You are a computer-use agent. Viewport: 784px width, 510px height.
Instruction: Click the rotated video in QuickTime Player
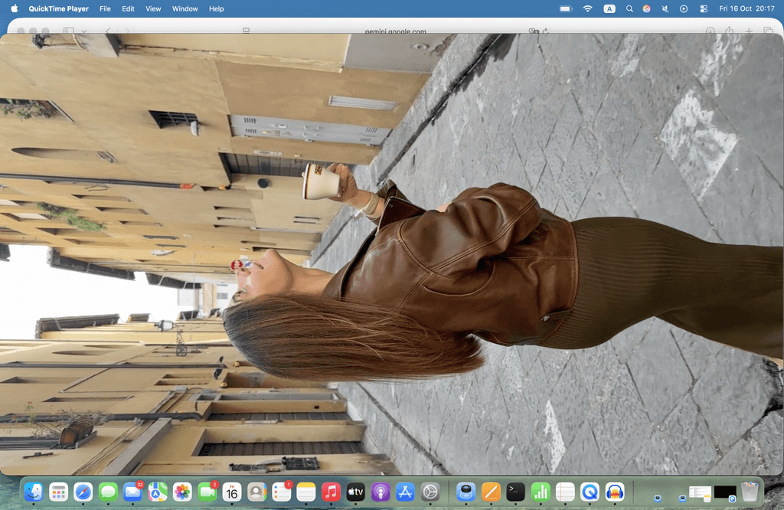coord(392,254)
